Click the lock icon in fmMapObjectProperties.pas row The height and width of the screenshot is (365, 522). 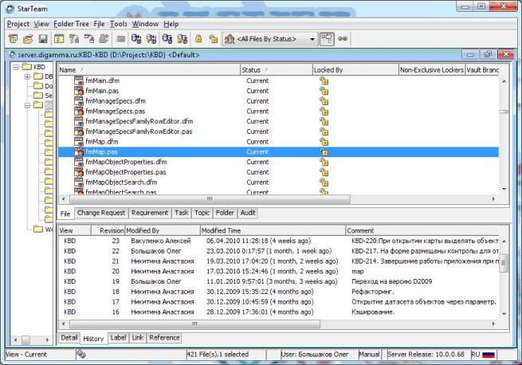coord(324,172)
